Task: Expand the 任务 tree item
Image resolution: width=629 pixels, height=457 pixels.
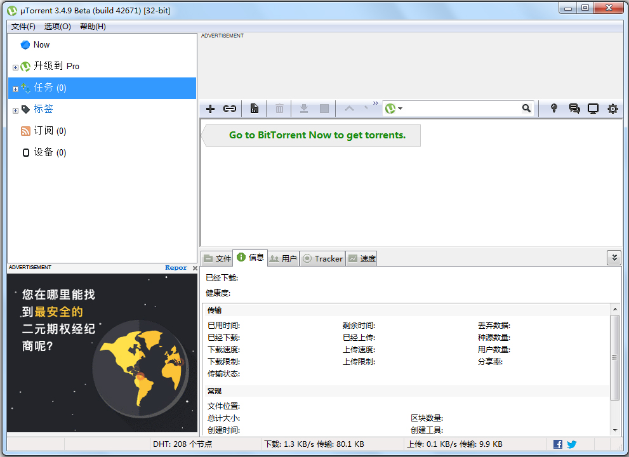Action: (x=15, y=88)
